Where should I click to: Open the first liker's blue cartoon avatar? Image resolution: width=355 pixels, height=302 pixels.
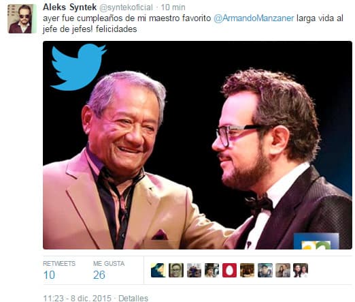[158, 270]
